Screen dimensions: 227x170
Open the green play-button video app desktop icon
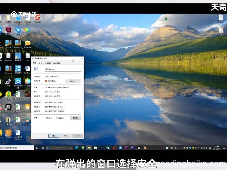pos(27,30)
